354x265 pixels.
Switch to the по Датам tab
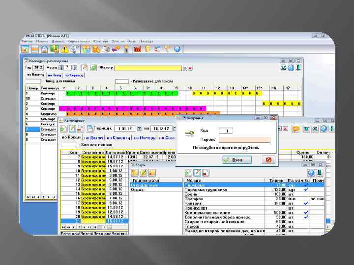pyautogui.click(x=93, y=138)
